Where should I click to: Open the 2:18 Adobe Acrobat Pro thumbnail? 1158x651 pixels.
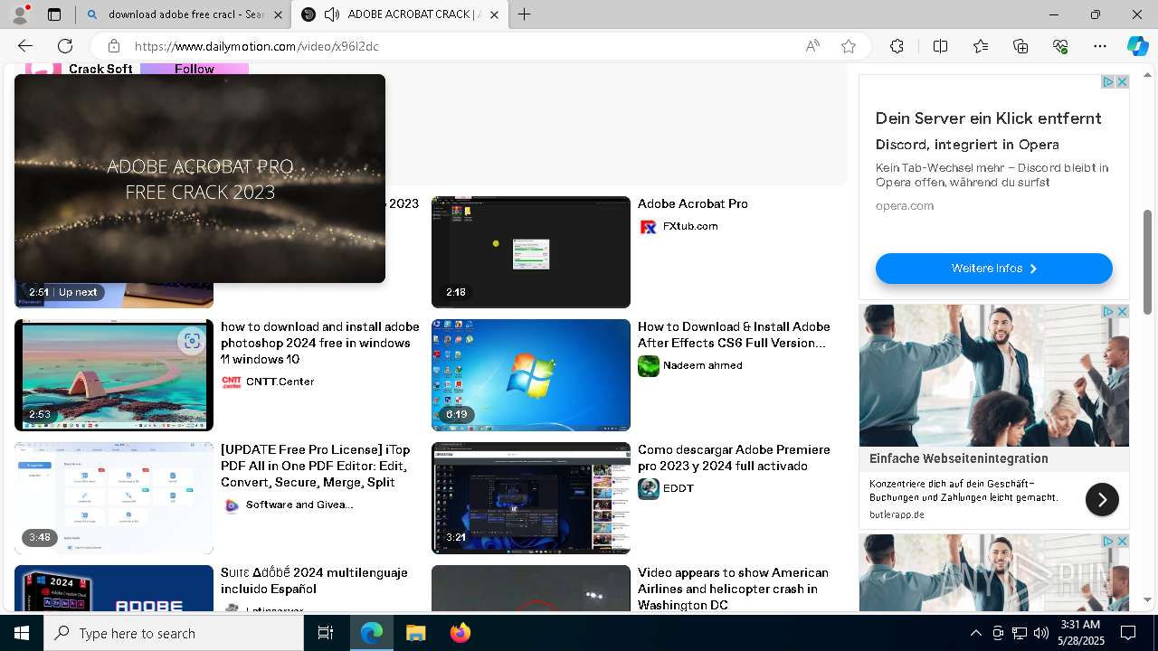(531, 252)
